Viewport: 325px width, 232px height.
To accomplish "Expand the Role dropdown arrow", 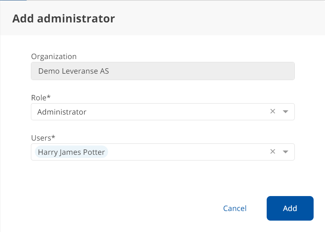I will [x=285, y=112].
